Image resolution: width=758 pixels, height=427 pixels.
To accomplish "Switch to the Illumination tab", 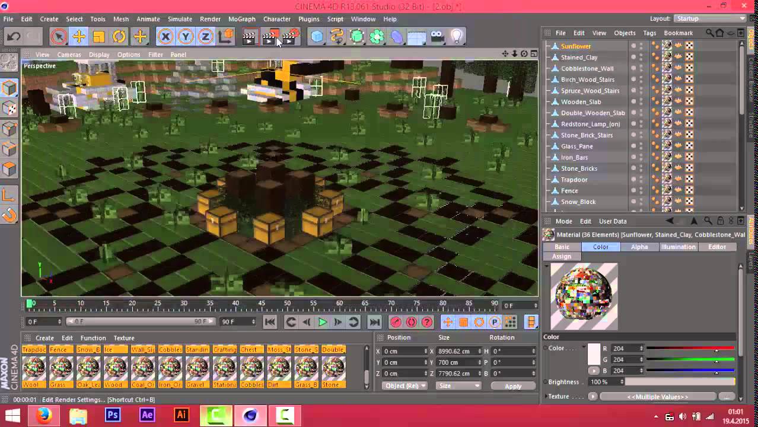I will pyautogui.click(x=678, y=247).
